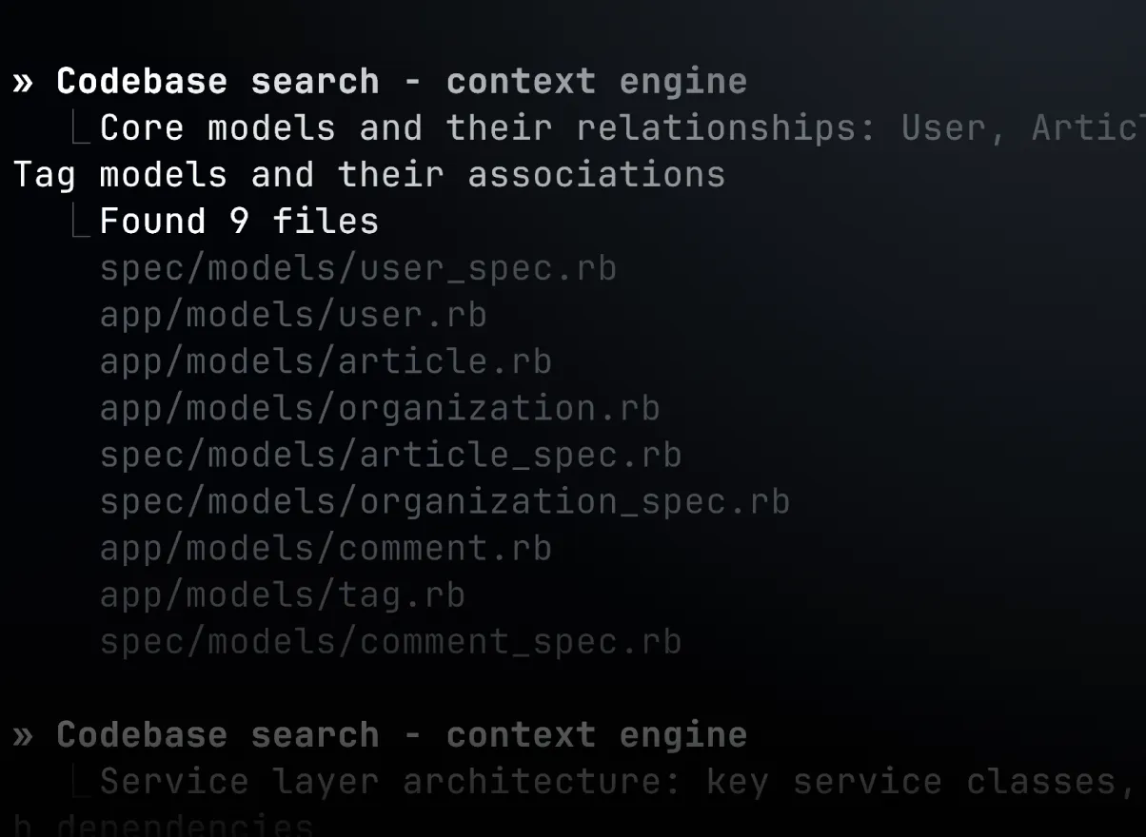Select Codebase search header above Core models
Viewport: 1146px width, 837px height.
[x=401, y=83]
